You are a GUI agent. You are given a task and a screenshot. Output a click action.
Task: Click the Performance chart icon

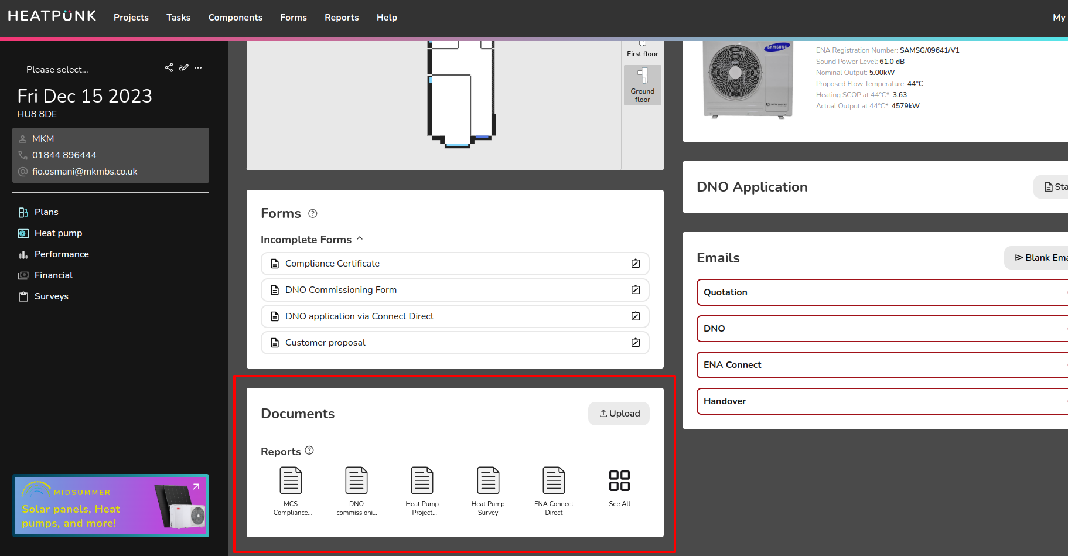23,254
